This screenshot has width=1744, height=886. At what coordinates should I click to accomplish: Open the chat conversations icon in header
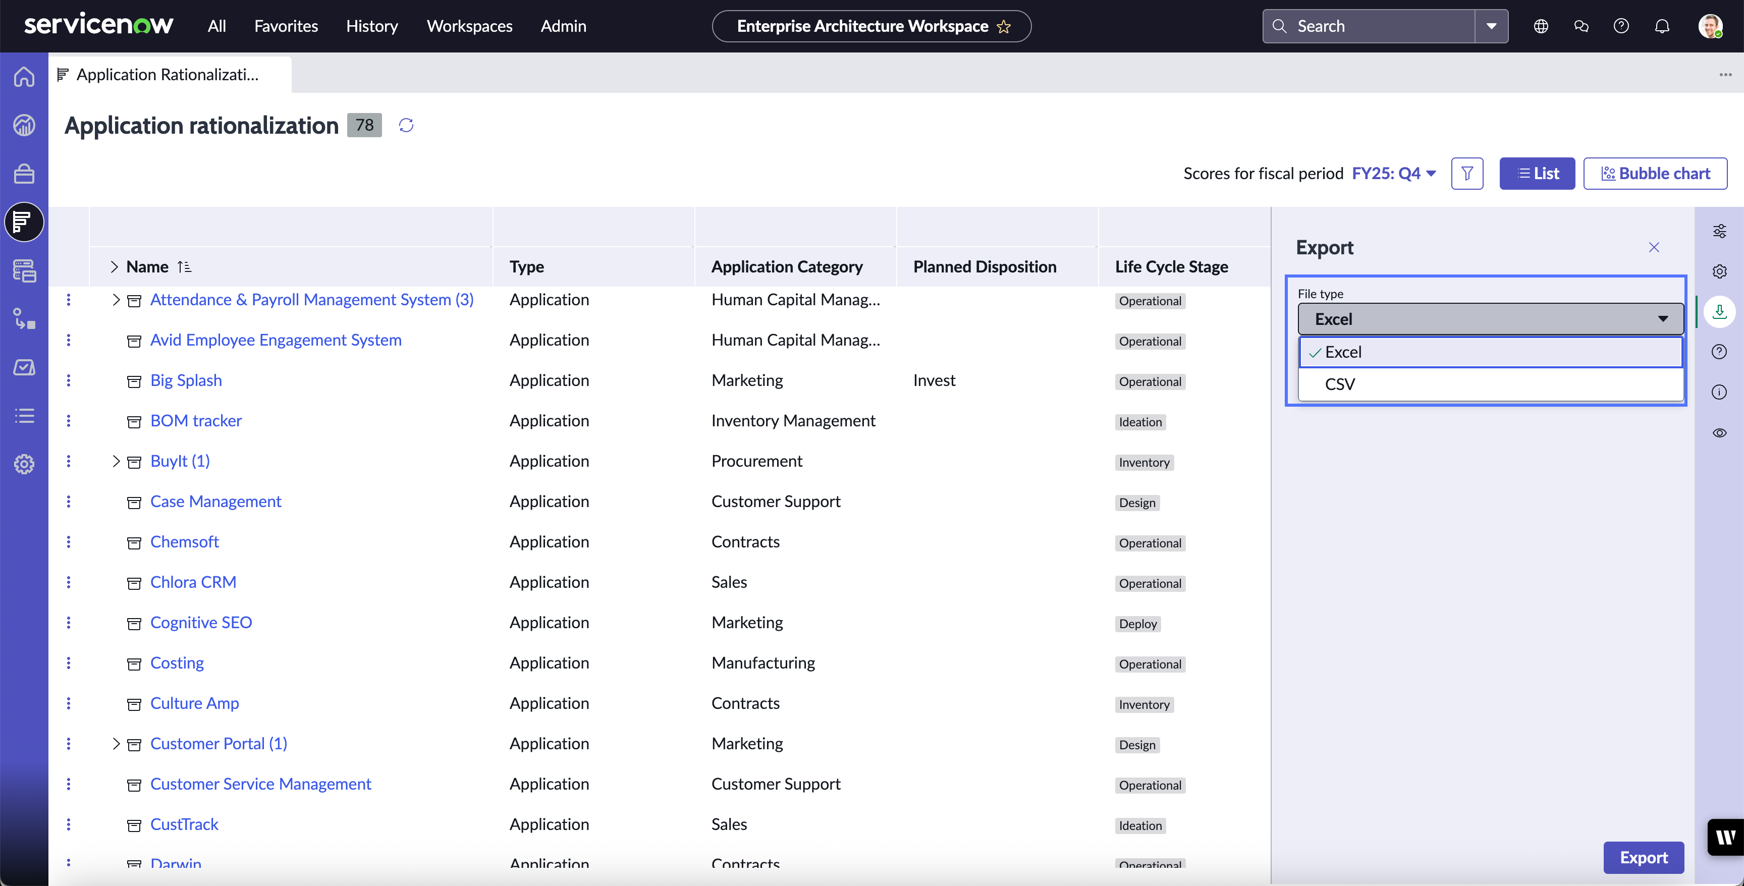1581,26
